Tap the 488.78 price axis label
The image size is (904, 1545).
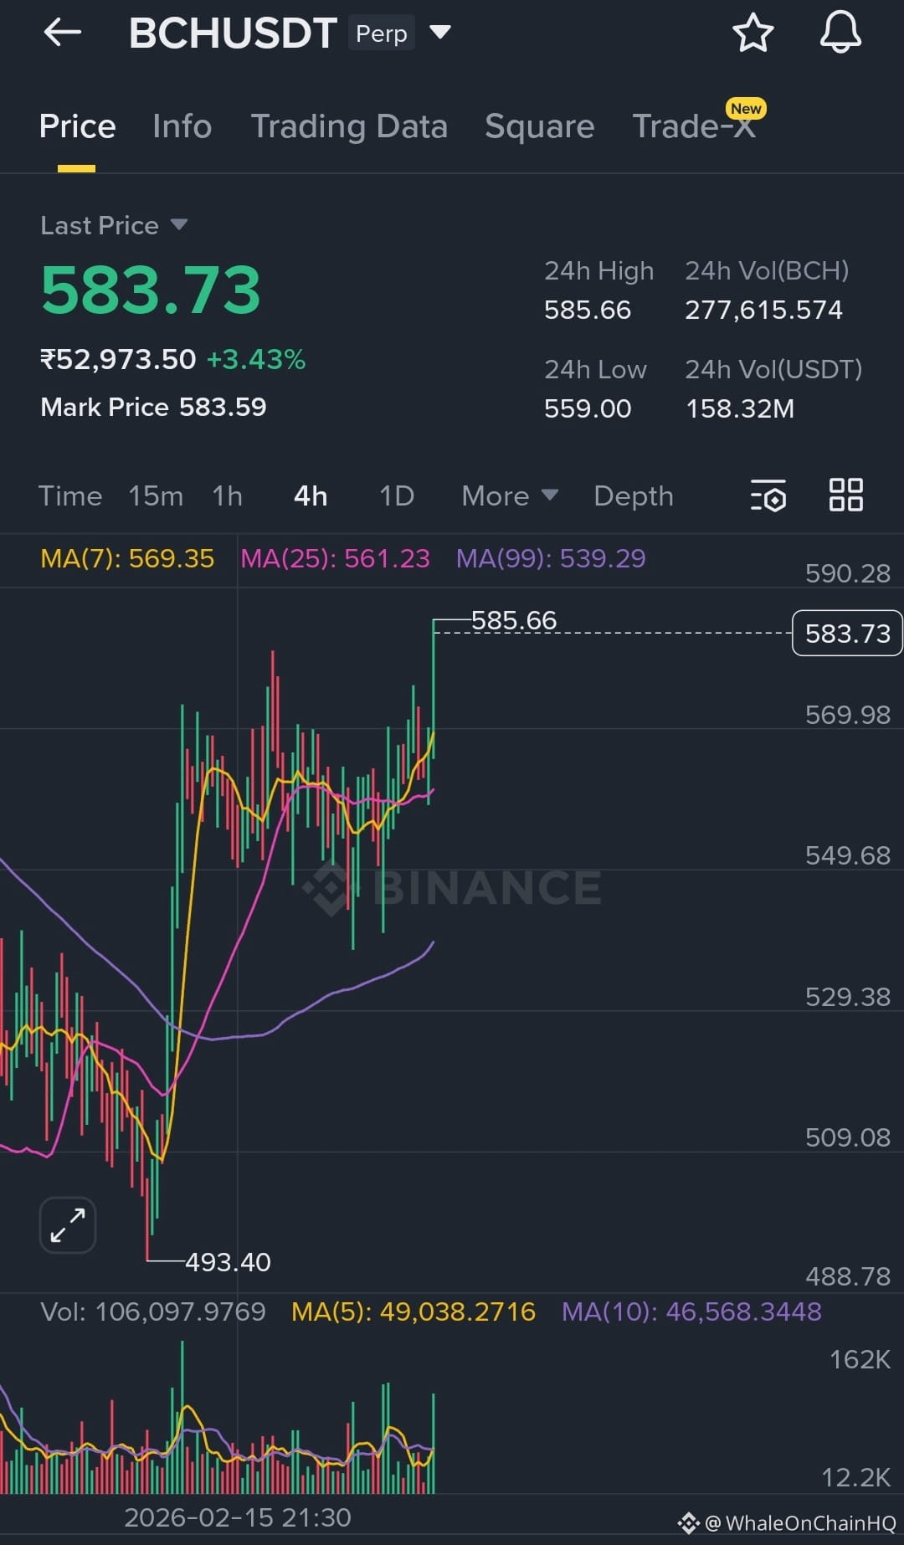847,1276
